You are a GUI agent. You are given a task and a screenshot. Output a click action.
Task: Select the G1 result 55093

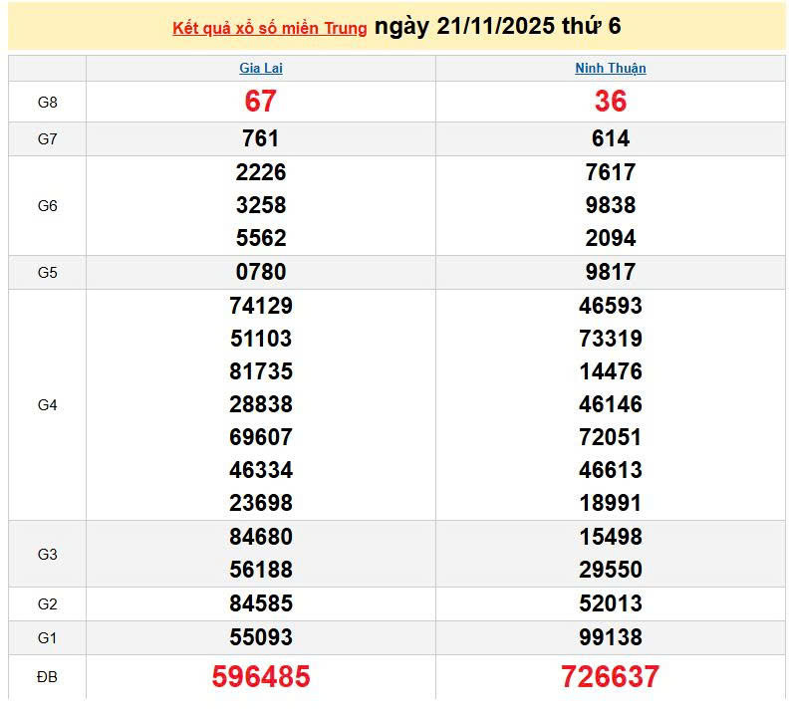(261, 637)
